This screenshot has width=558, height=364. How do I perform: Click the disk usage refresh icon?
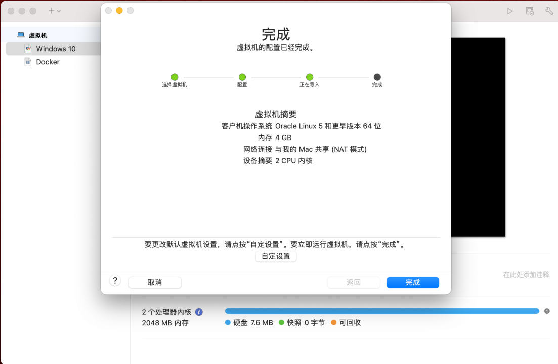[x=547, y=311]
